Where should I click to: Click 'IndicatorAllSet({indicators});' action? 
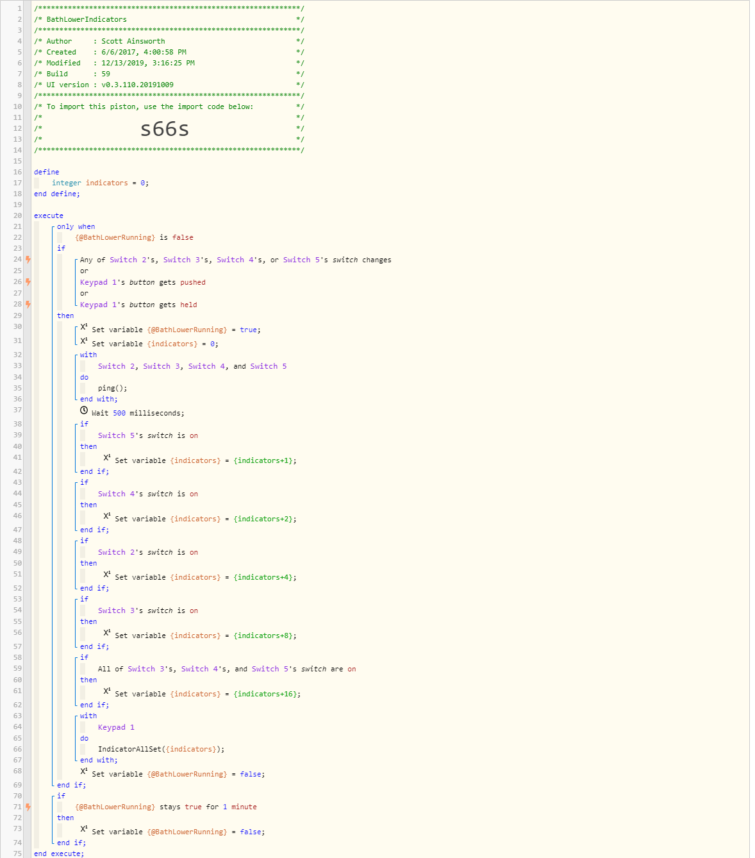coord(161,749)
